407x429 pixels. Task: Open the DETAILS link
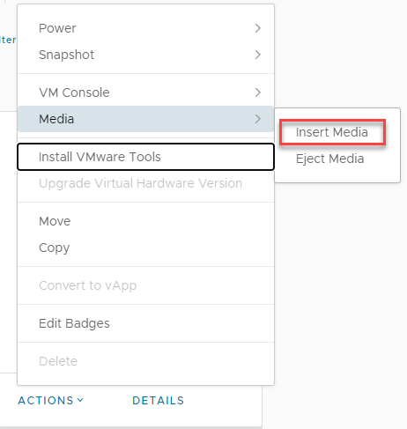click(158, 401)
